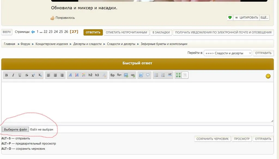This screenshot has height=159, width=279.
Task: Apply italic formatting to text
Action: tap(13, 75)
